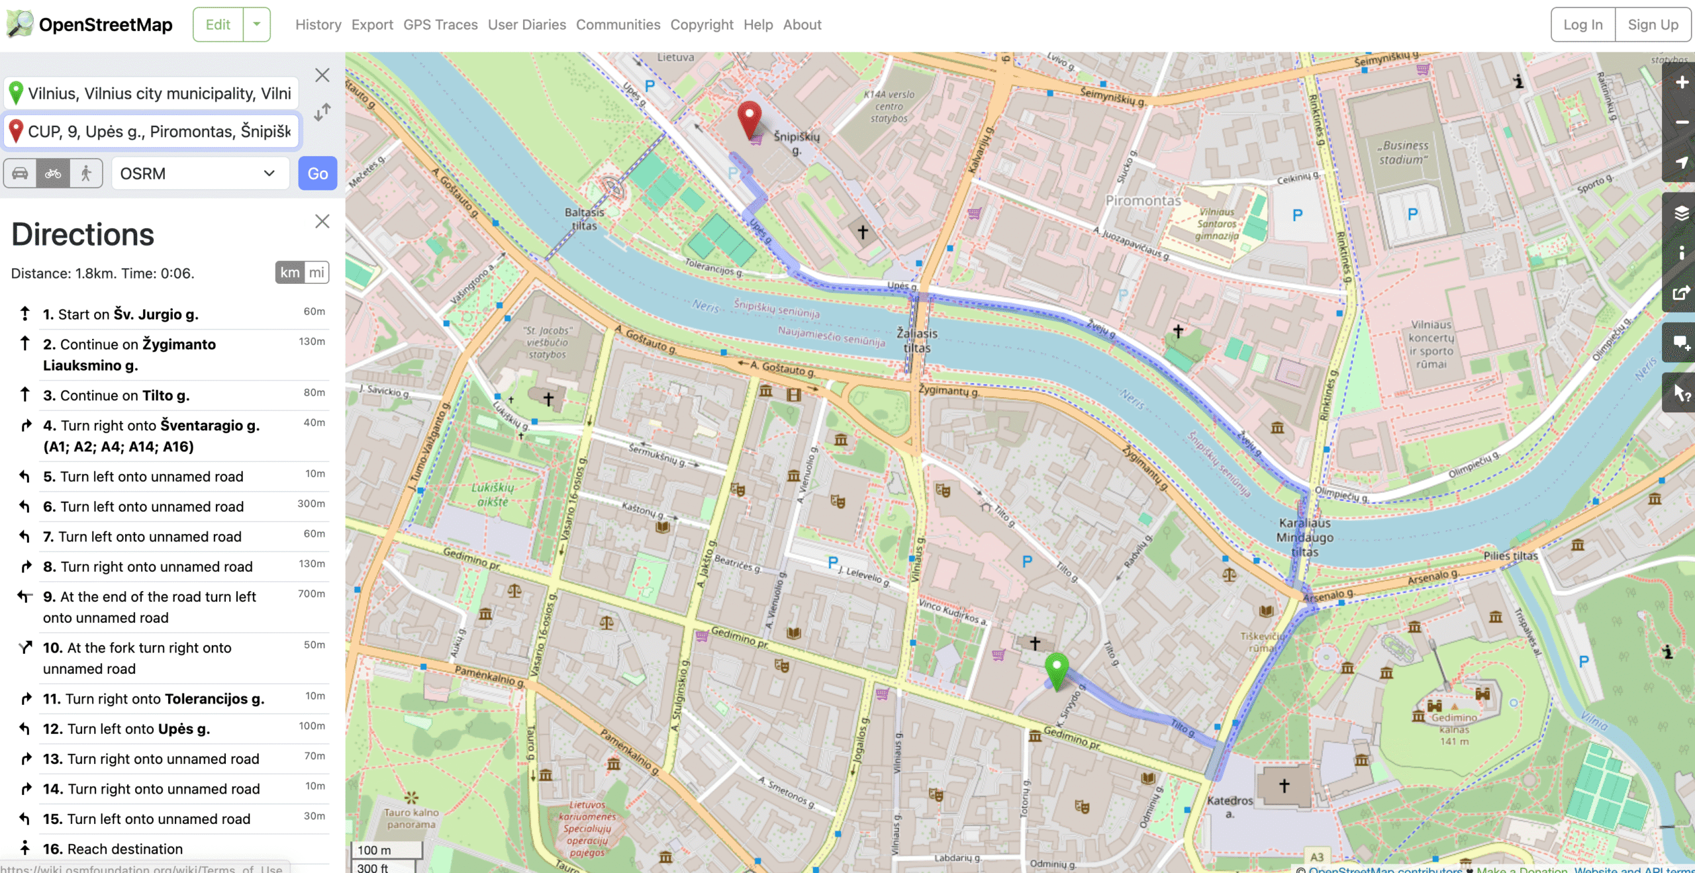Select foot routing mode
The width and height of the screenshot is (1695, 873).
[86, 173]
